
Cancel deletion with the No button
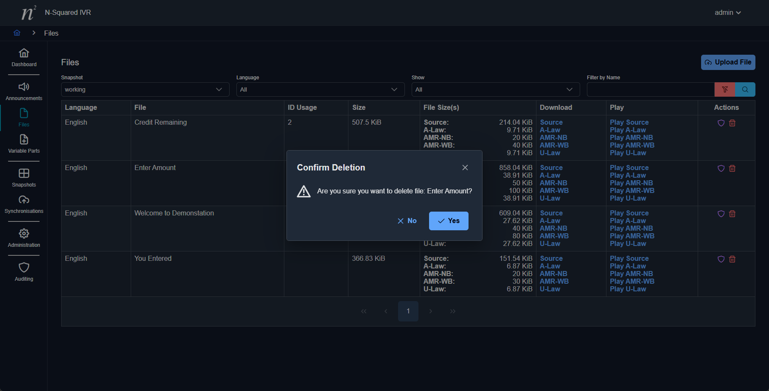pyautogui.click(x=407, y=221)
